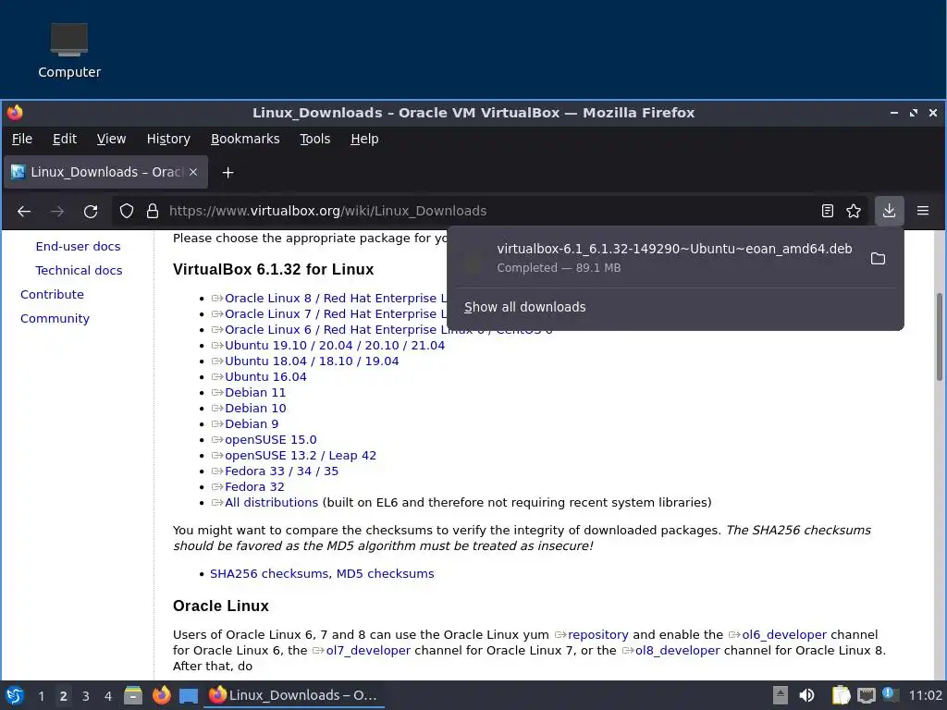The image size is (947, 710).
Task: Open the Tools menu
Action: click(x=315, y=139)
